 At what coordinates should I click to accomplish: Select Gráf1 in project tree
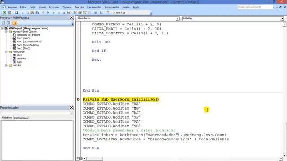[x=23, y=38]
